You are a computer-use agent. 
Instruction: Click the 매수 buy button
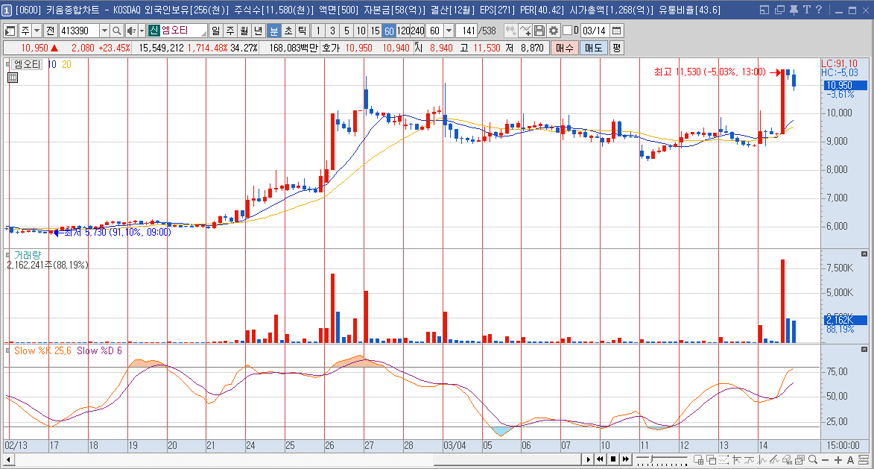point(564,48)
